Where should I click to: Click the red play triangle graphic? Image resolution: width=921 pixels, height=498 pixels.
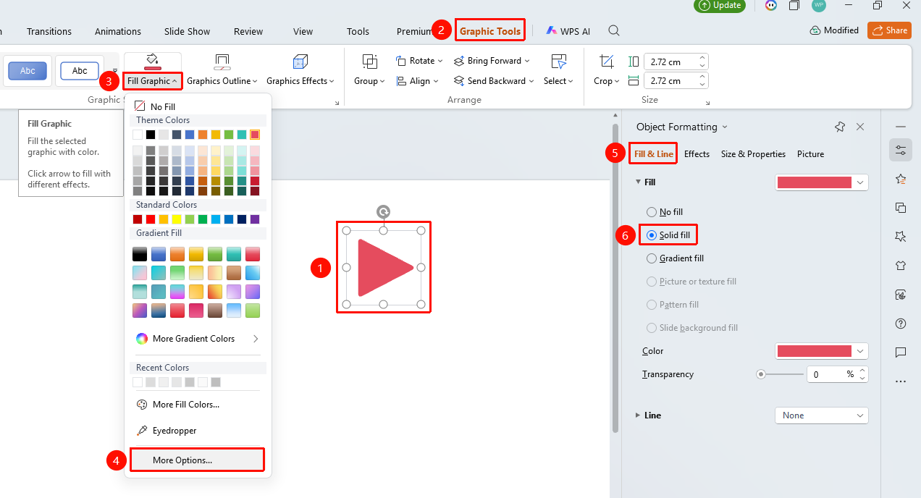coord(386,268)
